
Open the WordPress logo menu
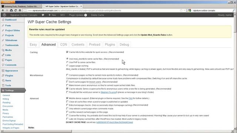[4, 15]
